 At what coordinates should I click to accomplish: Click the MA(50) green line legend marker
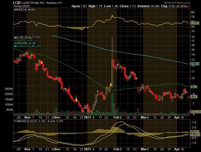(x=15, y=40)
